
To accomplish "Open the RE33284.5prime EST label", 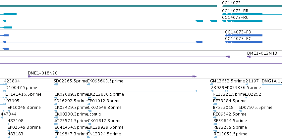I will tap(230, 101).
